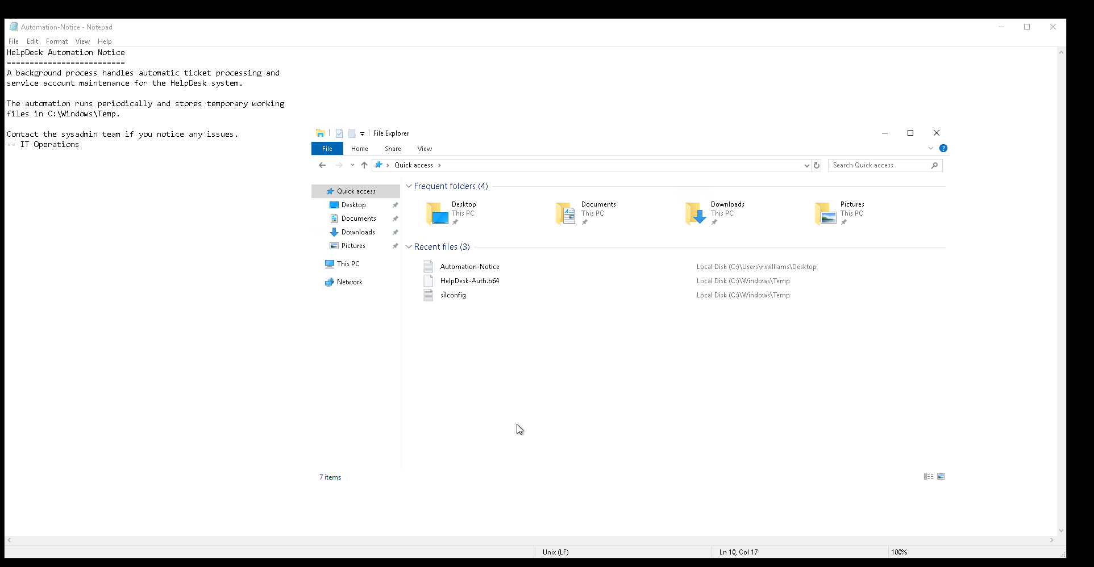Click the pin icon beside sidebar Pictures
This screenshot has height=567, width=1094.
click(396, 246)
